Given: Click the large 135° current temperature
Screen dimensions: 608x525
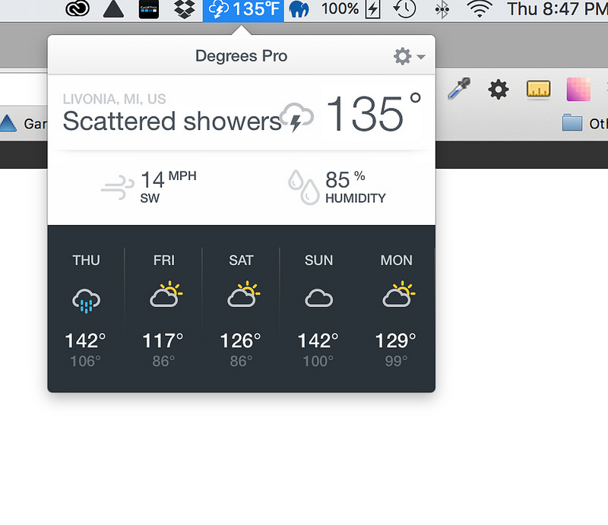Looking at the screenshot, I should (373, 114).
